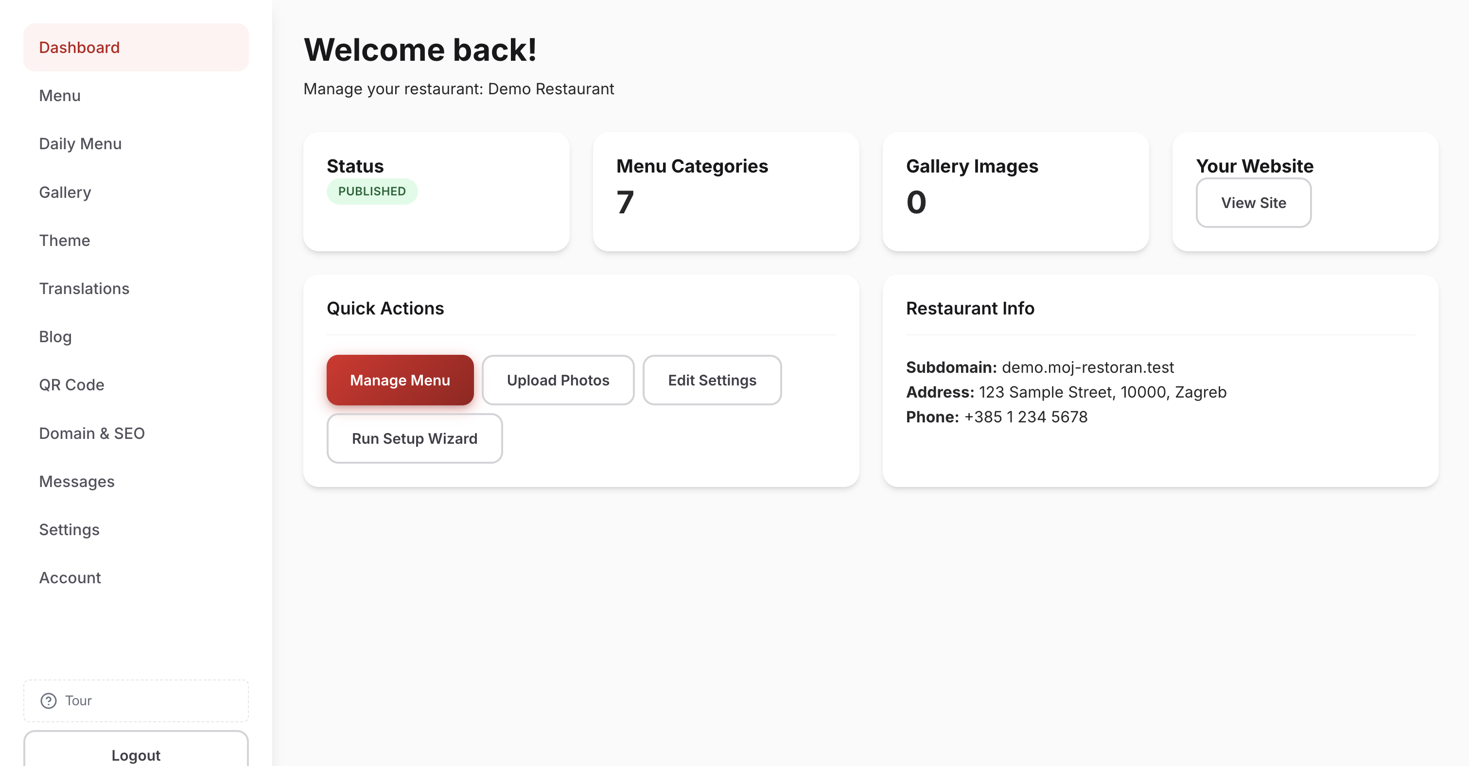Image resolution: width=1469 pixels, height=766 pixels.
Task: Run Setup Wizard from Quick Actions
Action: (x=415, y=438)
